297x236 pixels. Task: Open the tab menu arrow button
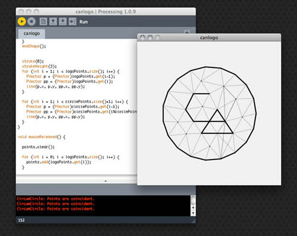[x=187, y=31]
